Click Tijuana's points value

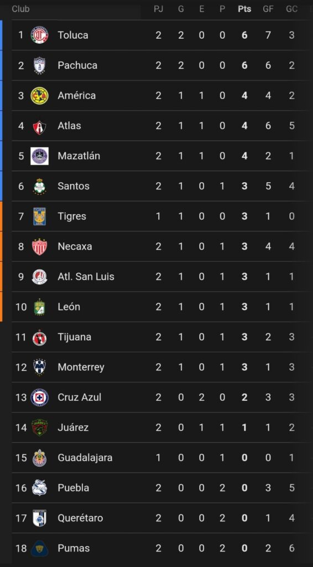244,337
